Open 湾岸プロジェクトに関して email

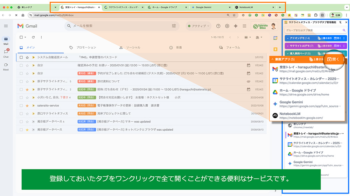coord(114,114)
